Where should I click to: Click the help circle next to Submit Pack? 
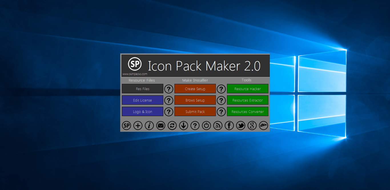221,112
